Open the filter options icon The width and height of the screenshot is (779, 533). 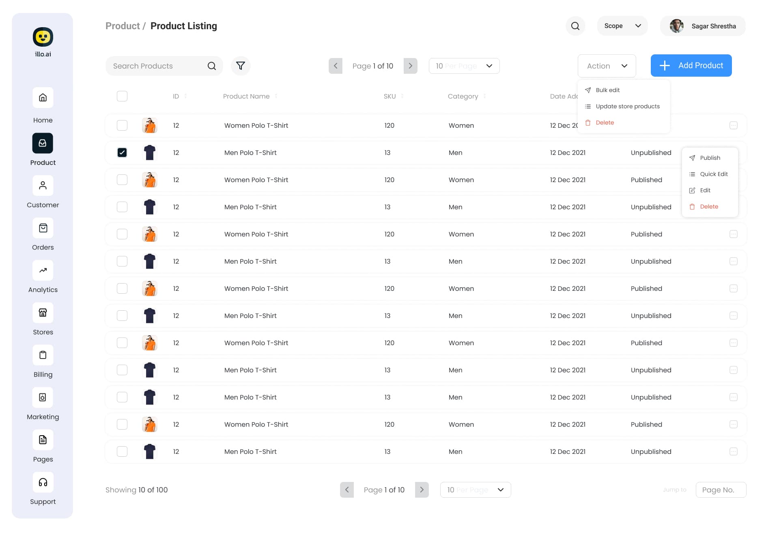pos(240,66)
